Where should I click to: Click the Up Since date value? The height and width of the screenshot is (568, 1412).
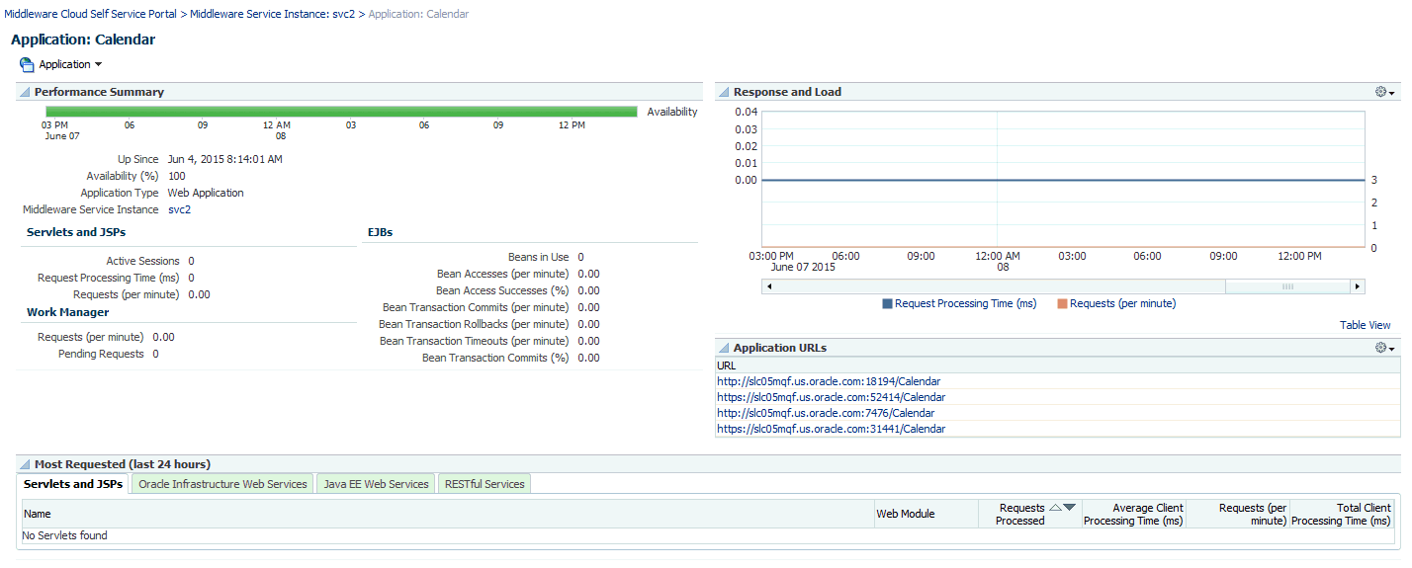(x=225, y=159)
